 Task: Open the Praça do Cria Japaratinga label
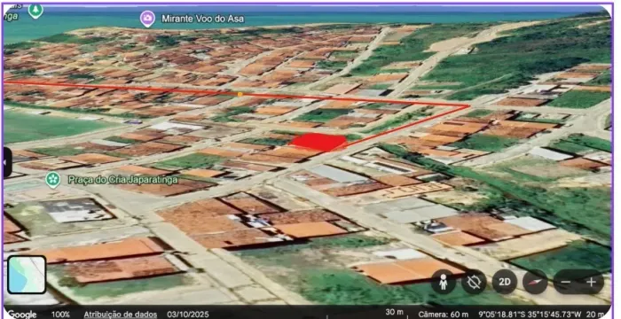pyautogui.click(x=122, y=180)
